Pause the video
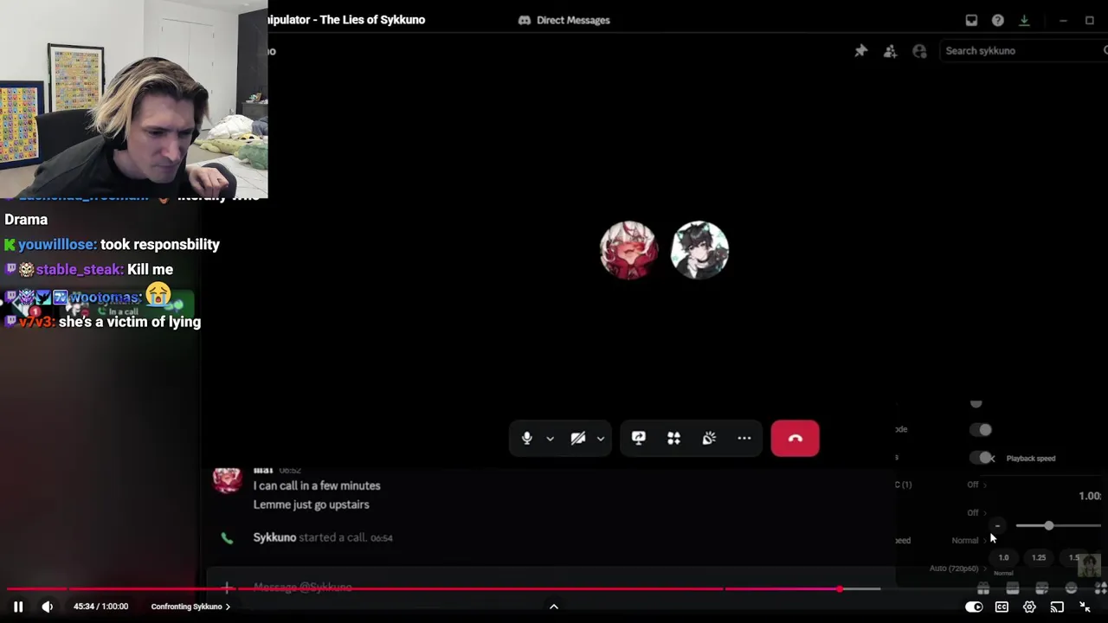Viewport: 1108px width, 623px height. pos(18,607)
